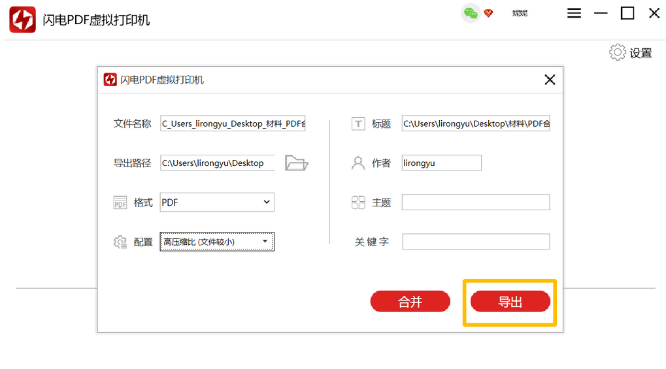
Task: Close the 闪电PDF虚拟打印机 dialog
Action: point(550,80)
